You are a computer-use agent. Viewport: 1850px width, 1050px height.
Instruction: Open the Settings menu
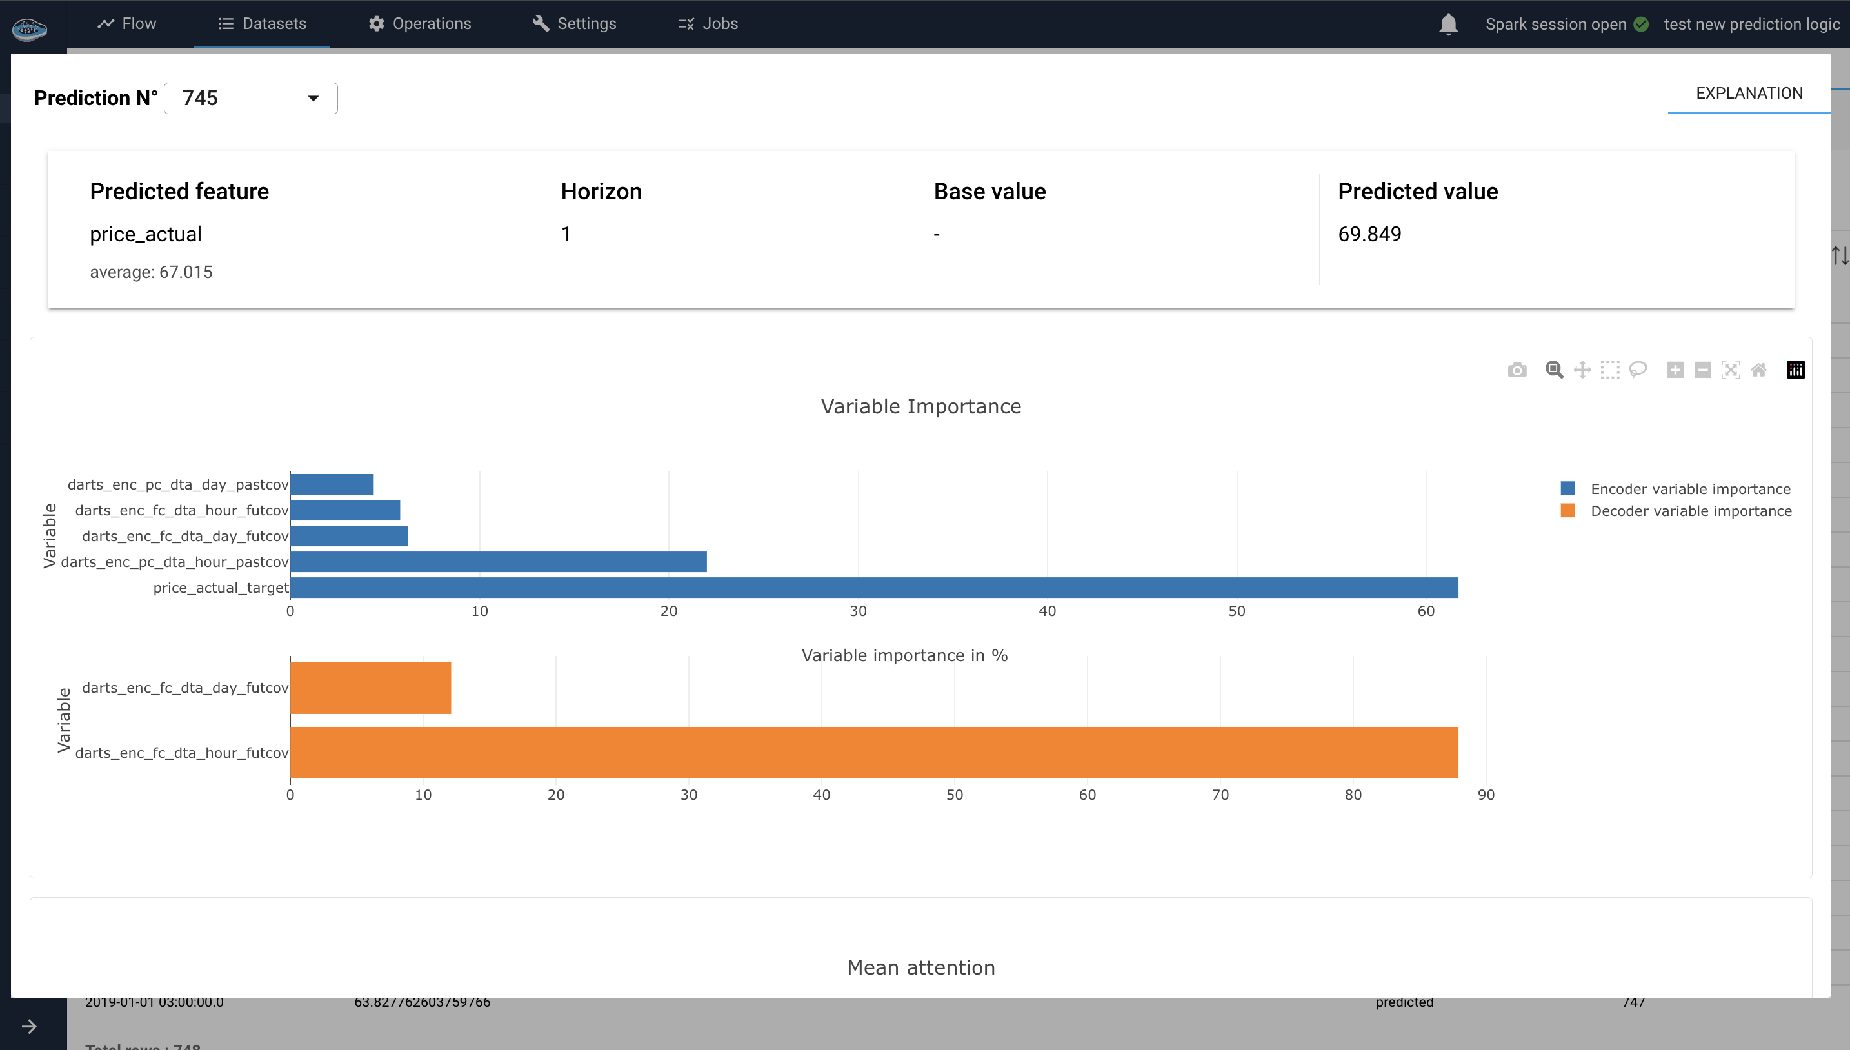574,24
